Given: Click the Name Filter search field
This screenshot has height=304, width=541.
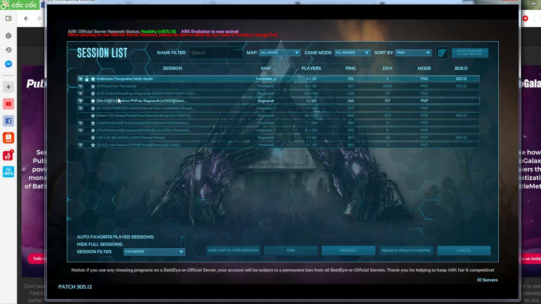Looking at the screenshot, I should pos(216,53).
